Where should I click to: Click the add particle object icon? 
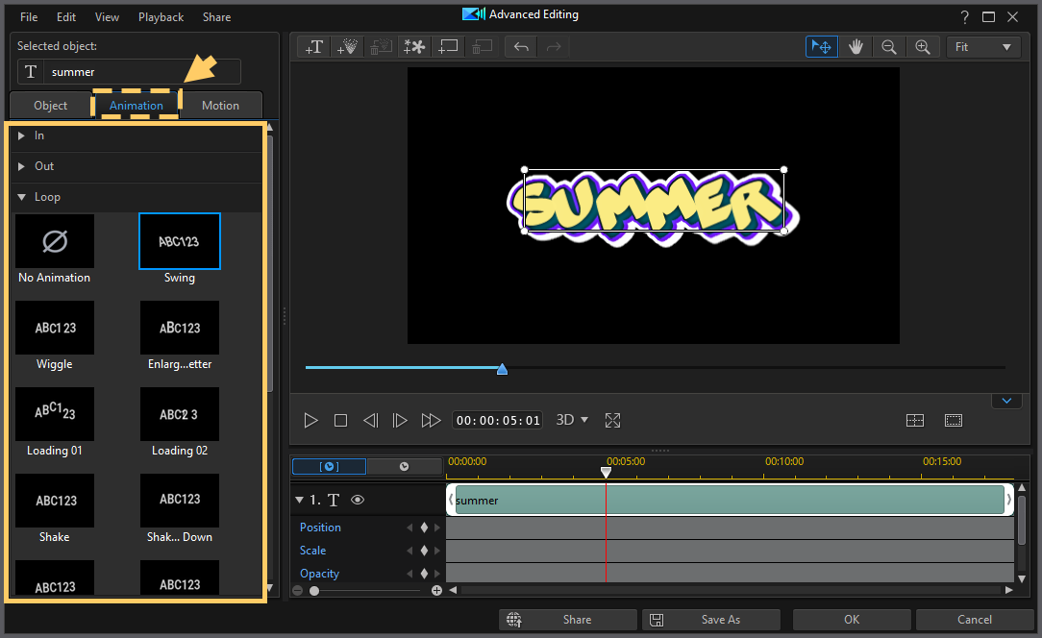(x=347, y=46)
